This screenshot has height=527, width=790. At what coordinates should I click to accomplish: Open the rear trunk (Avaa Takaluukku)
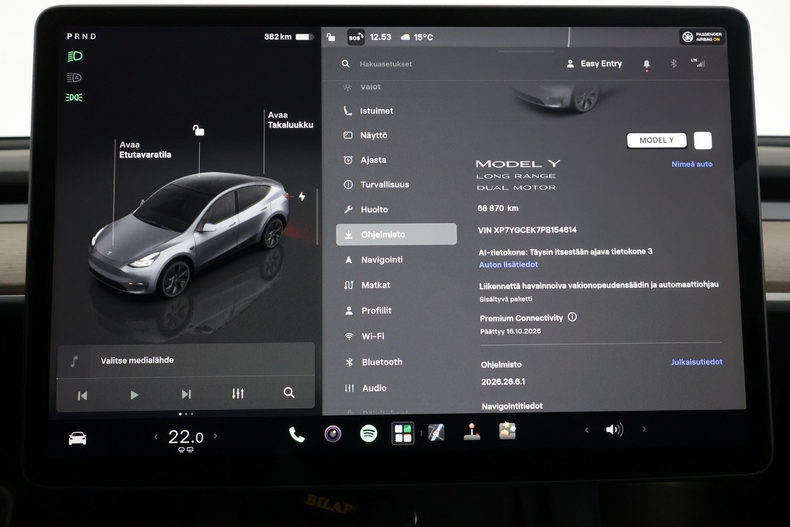(x=290, y=120)
